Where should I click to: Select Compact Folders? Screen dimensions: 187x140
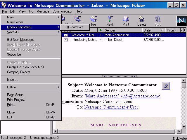pyautogui.click(x=31, y=72)
